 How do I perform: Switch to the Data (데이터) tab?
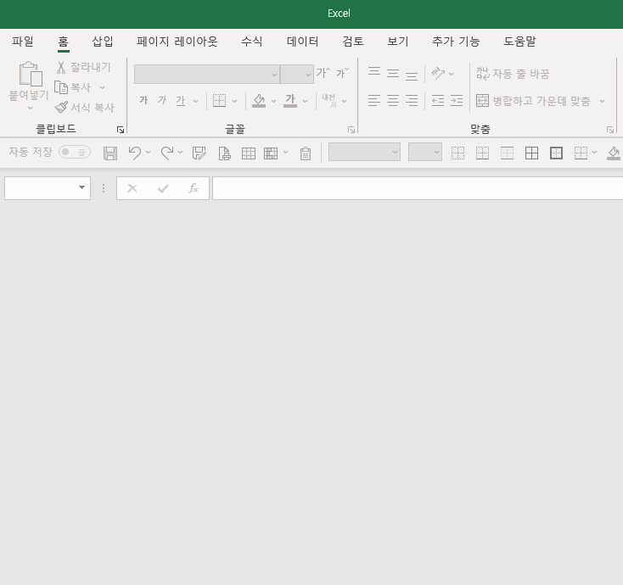coord(303,42)
